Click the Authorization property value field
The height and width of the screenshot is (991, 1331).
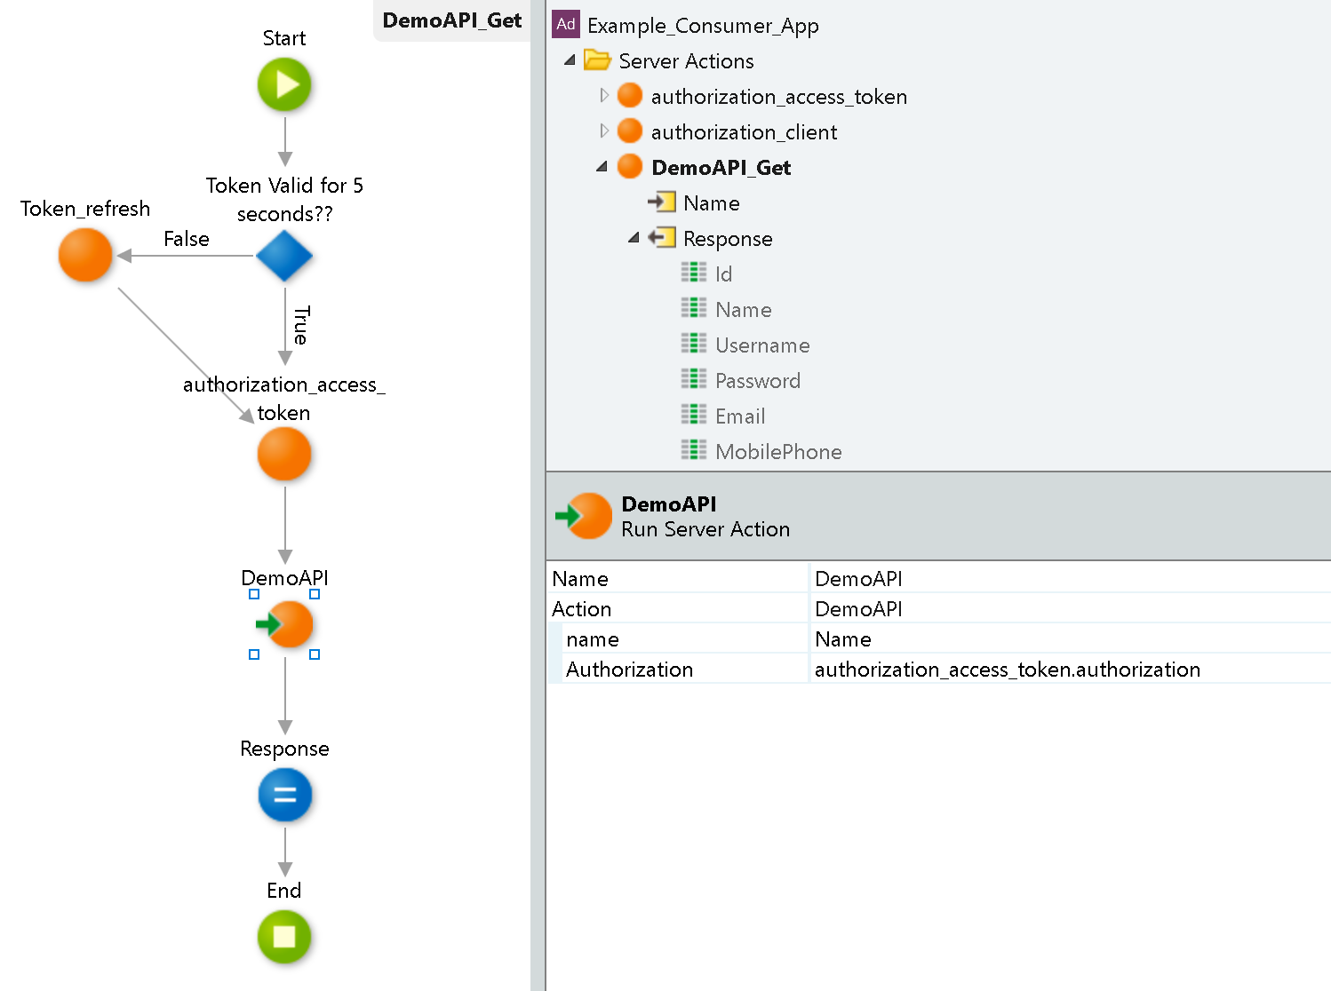1008,669
